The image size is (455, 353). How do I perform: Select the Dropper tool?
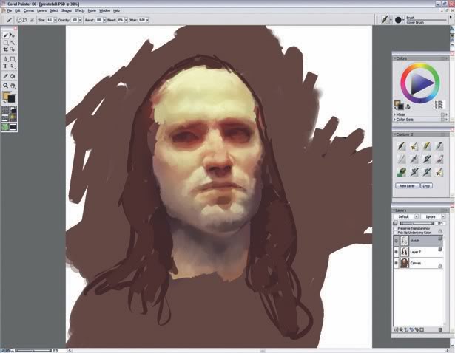[5, 76]
